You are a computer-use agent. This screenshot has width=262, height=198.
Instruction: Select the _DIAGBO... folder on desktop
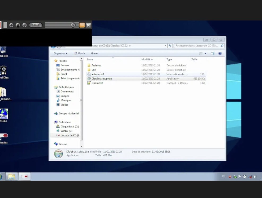point(5,94)
